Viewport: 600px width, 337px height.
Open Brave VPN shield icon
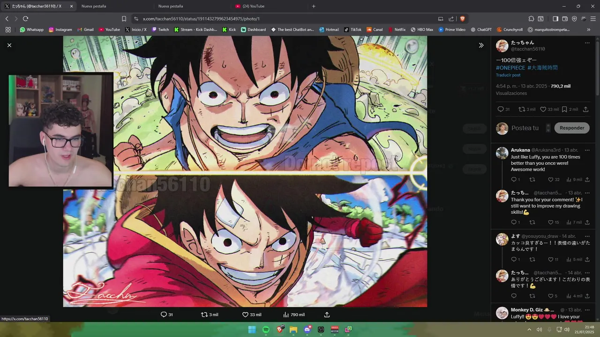(574, 19)
